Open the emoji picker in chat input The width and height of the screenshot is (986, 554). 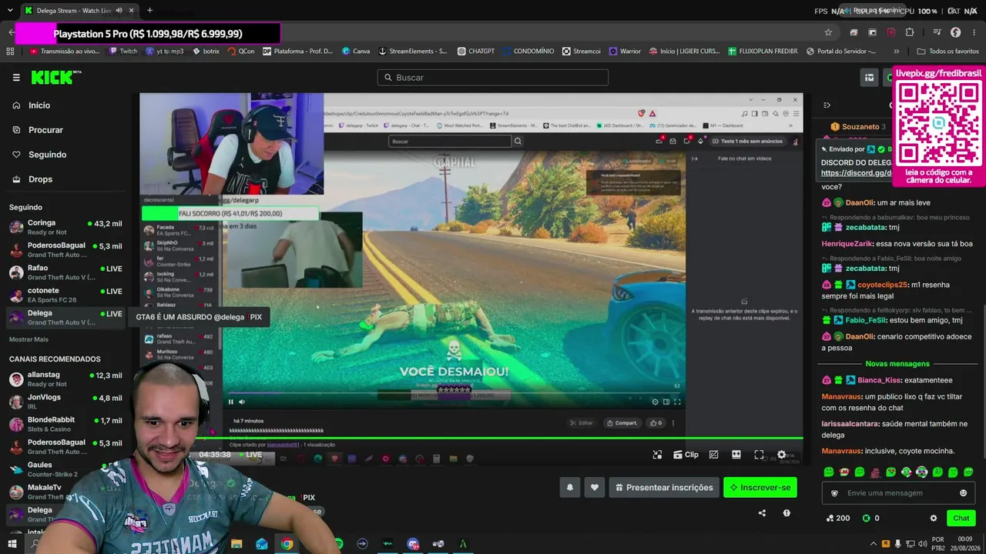(x=963, y=493)
